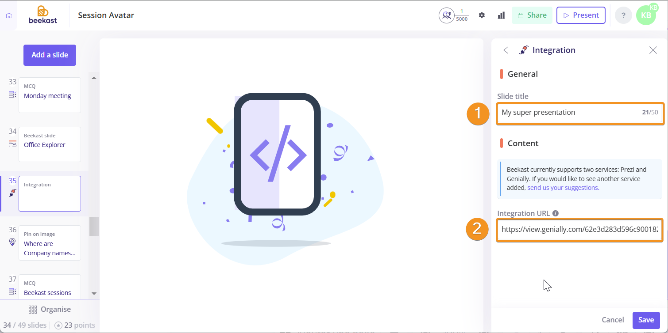668x333 pixels.
Task: Select slide 36 Pin on image
Action: 50,243
